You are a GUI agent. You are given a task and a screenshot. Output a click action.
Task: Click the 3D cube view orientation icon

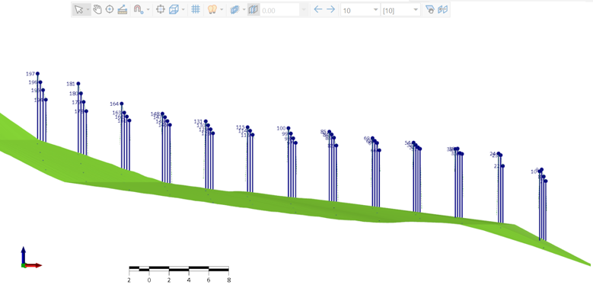pos(174,10)
